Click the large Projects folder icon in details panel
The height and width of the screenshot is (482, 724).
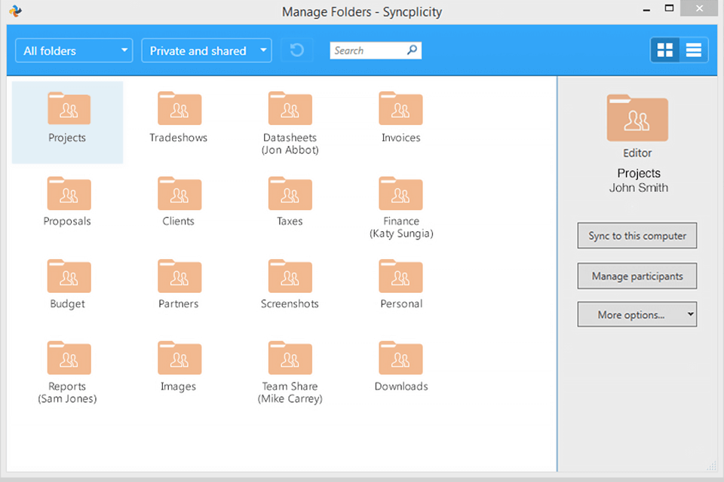click(637, 118)
